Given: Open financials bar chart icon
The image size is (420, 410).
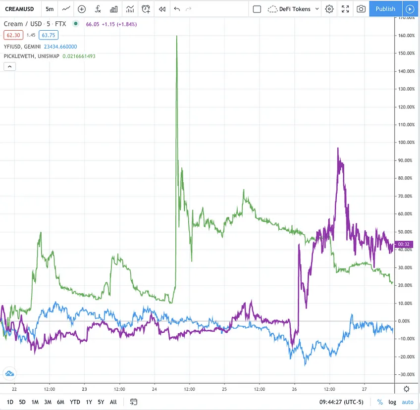Looking at the screenshot, I should 113,9.
